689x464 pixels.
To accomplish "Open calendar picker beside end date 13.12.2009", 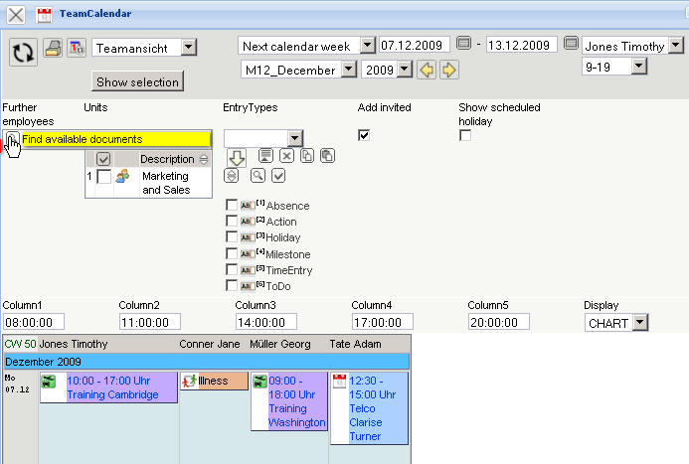I will [571, 45].
